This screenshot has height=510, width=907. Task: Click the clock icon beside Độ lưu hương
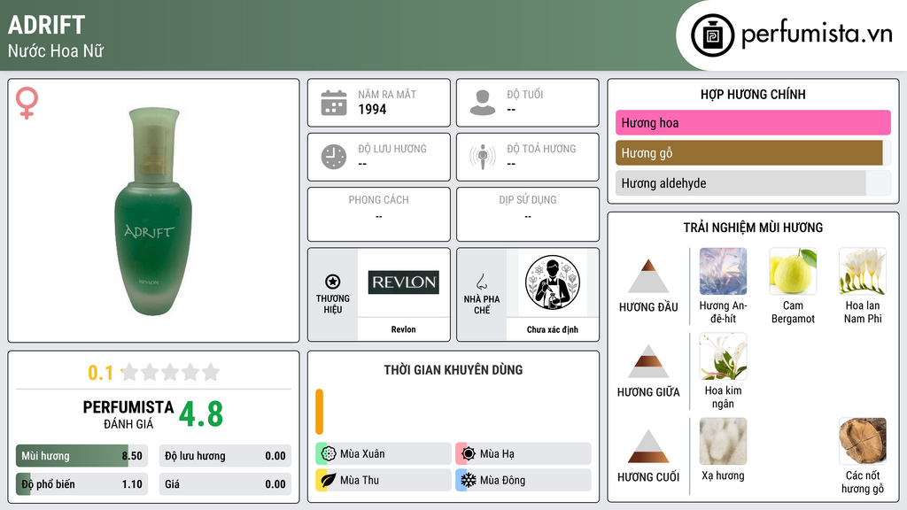[x=334, y=157]
